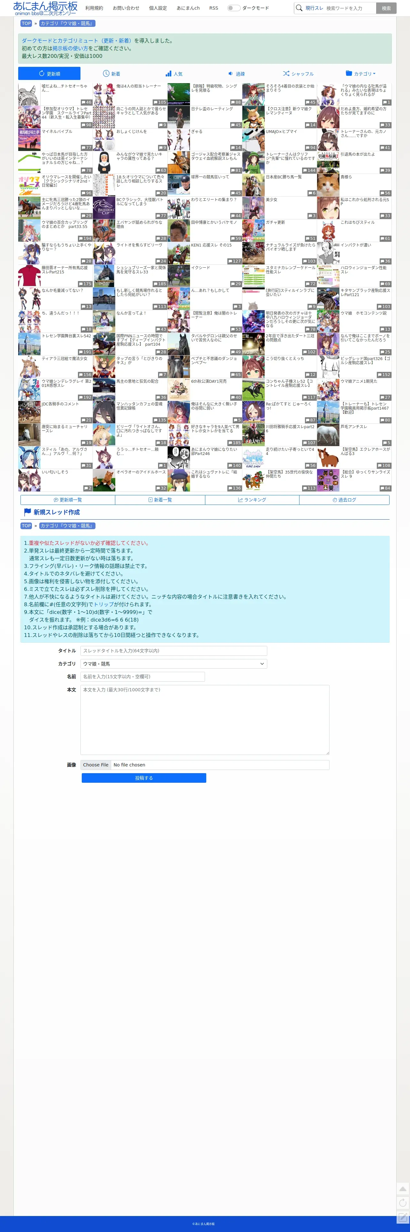Viewport: 410px width, 1232px height.
Task: Click the 引退馬の本が出たよ thumbnail
Action: click(x=328, y=162)
